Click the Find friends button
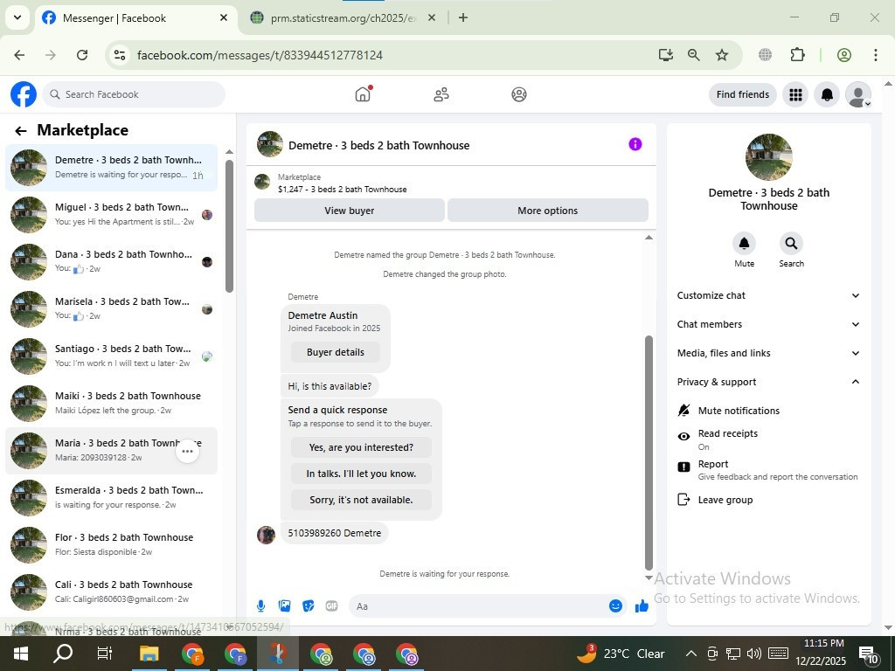This screenshot has width=895, height=671. click(x=743, y=94)
